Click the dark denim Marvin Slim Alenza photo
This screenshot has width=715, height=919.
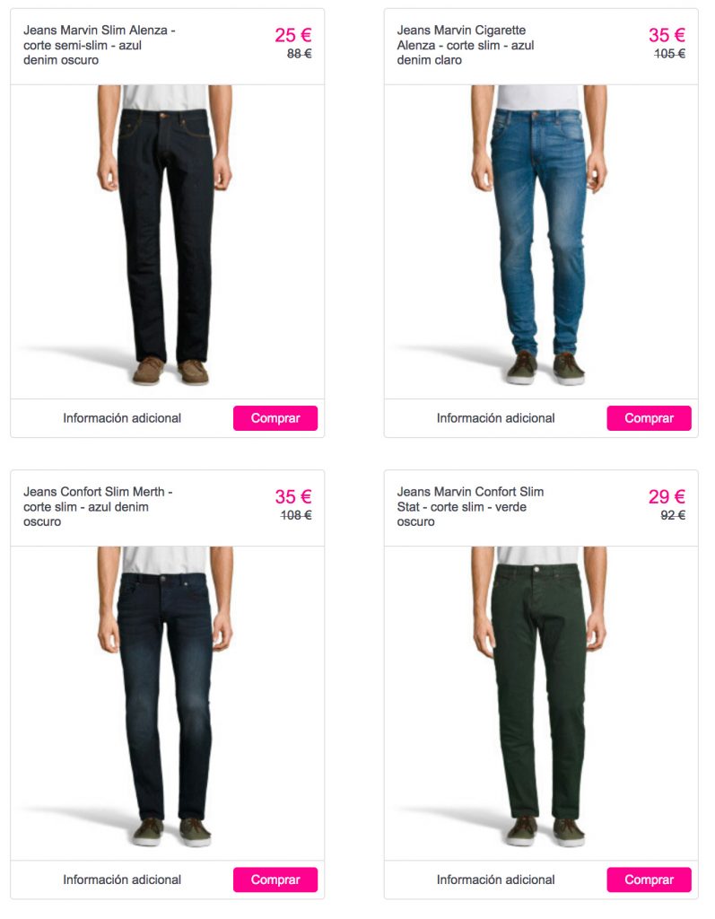click(x=165, y=236)
